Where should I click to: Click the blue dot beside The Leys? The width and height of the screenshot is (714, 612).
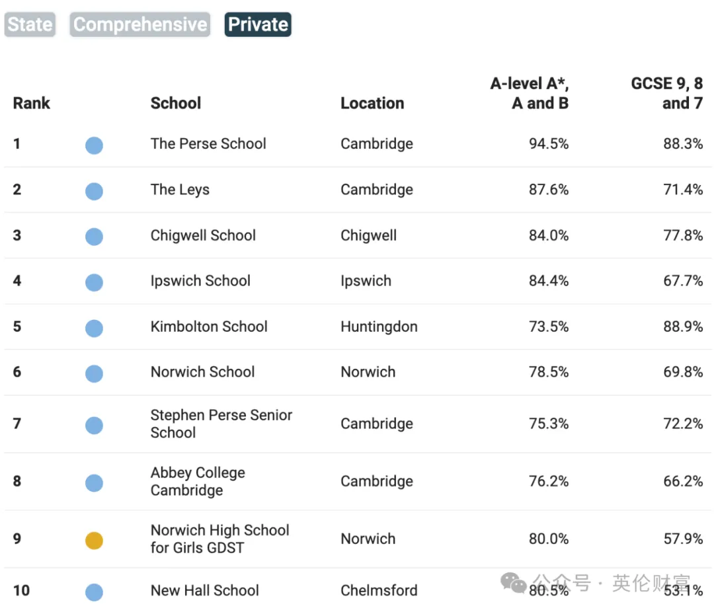pyautogui.click(x=95, y=191)
